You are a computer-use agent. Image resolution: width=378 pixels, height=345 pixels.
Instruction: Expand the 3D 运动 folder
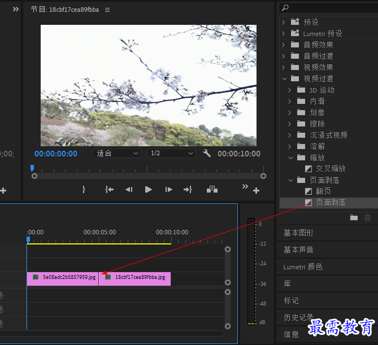tap(290, 90)
